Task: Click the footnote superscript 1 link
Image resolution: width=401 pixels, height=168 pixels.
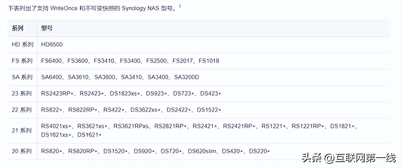Action: click(180, 7)
